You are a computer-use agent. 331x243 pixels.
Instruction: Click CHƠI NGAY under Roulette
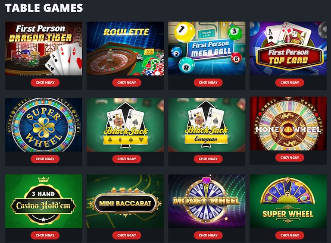[127, 82]
